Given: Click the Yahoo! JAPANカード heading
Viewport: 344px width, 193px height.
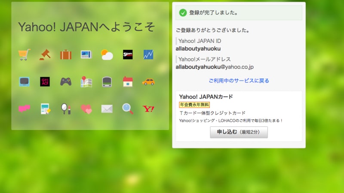Looking at the screenshot, I should coord(206,97).
